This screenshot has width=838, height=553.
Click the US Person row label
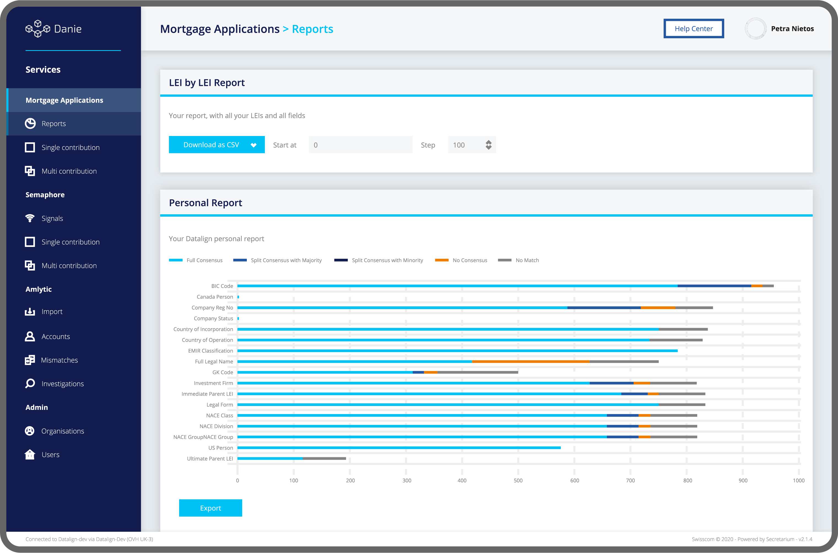click(x=221, y=448)
